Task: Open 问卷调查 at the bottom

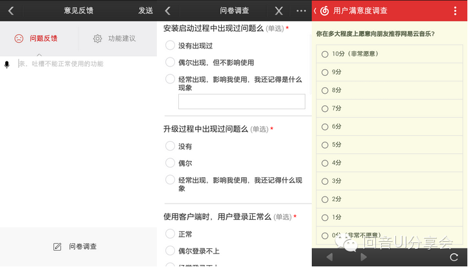Action: coord(78,246)
